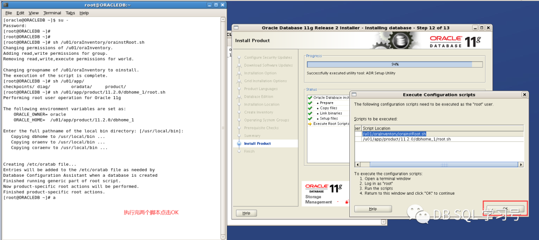Open the File menu in terminal

click(x=8, y=13)
